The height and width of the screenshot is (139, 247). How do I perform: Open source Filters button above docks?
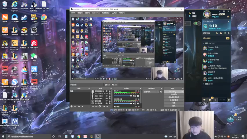click(x=115, y=85)
